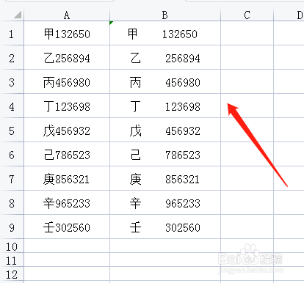Click cell containing 乙256894
304x283 pixels.
pyautogui.click(x=67, y=57)
